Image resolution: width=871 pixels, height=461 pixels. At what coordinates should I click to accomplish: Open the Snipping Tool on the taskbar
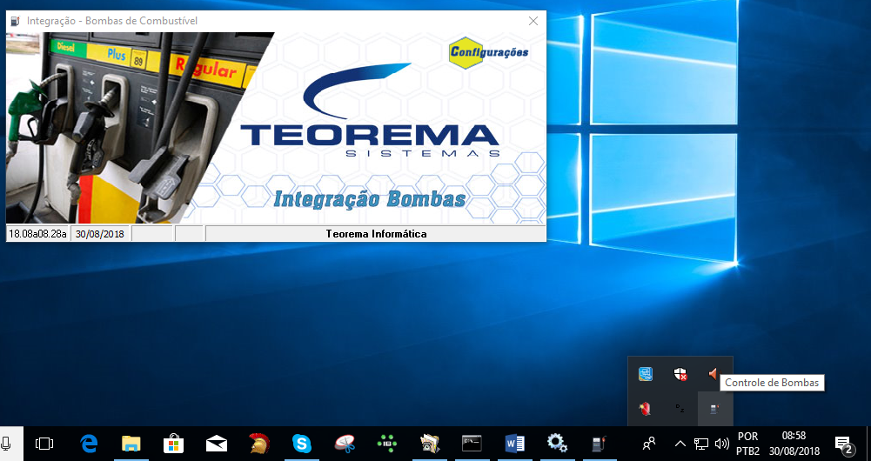pos(345,444)
